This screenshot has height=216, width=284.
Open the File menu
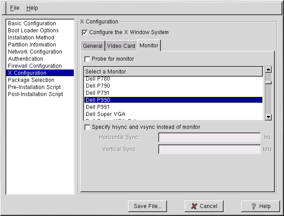(15, 8)
